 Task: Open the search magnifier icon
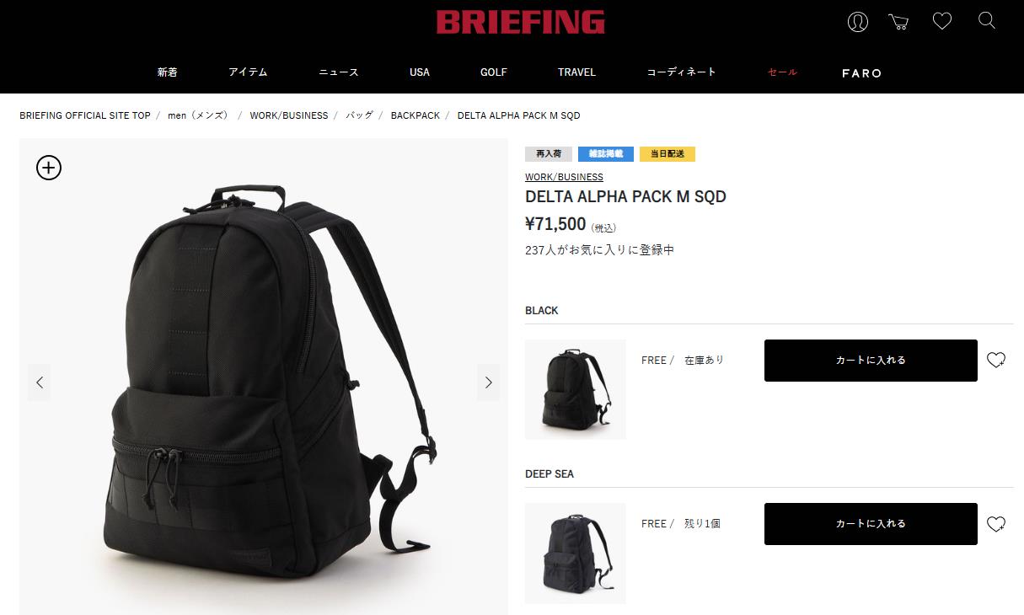tap(987, 21)
